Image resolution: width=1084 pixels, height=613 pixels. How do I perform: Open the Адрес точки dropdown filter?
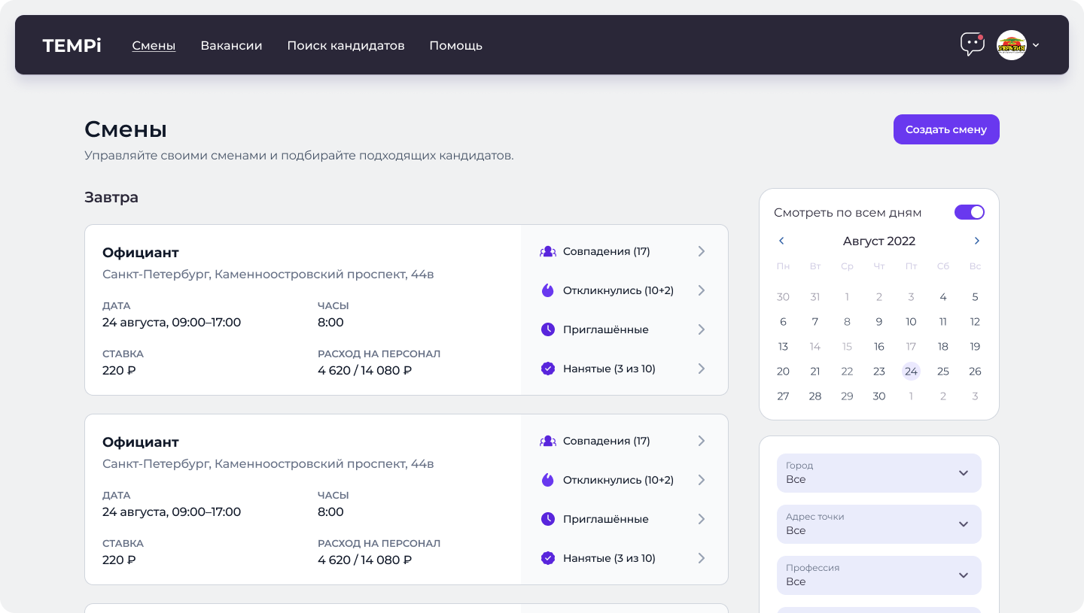point(879,524)
